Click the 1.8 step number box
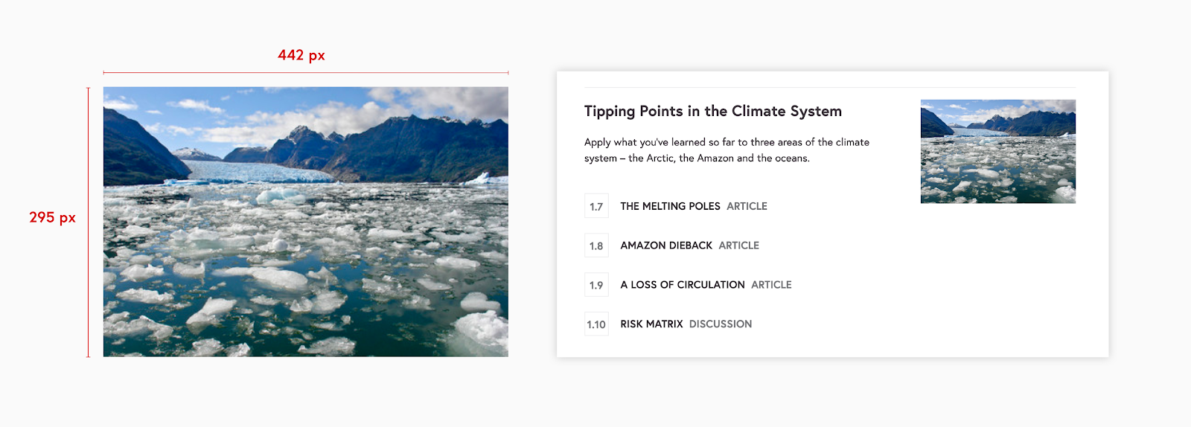 click(596, 245)
